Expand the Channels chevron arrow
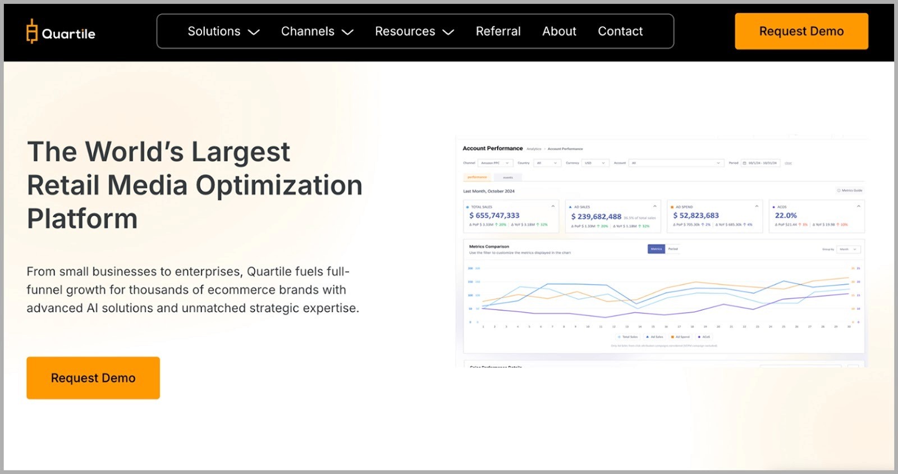898x474 pixels. point(348,32)
